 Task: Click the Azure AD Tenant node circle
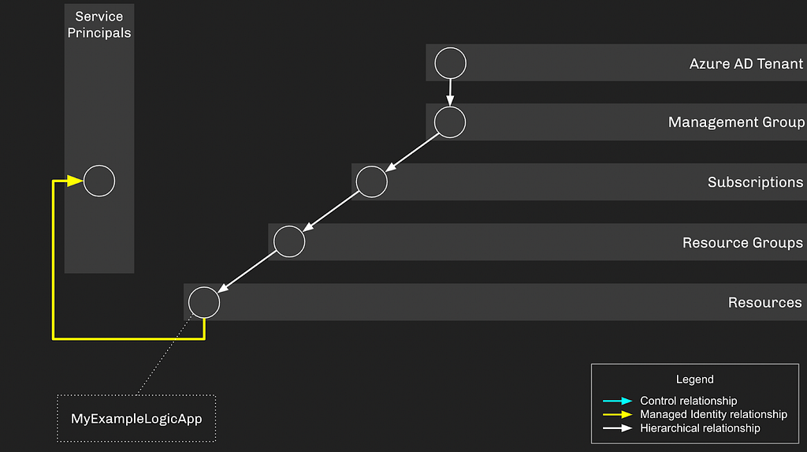450,63
